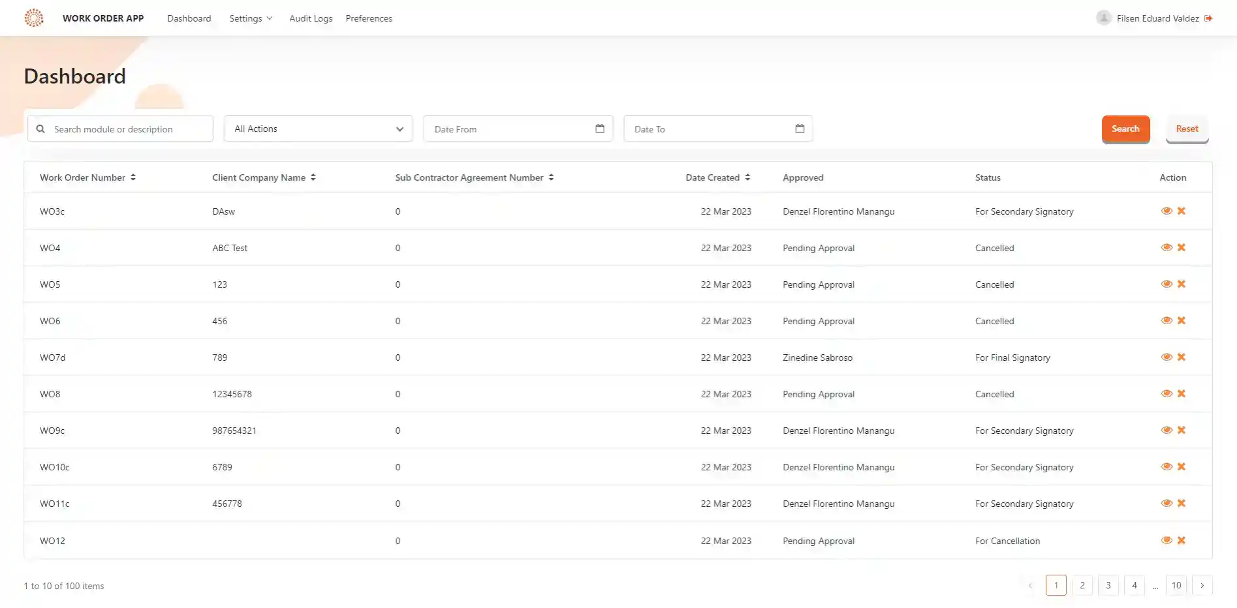
Task: Click the Work Order App logo icon
Action: pos(34,18)
